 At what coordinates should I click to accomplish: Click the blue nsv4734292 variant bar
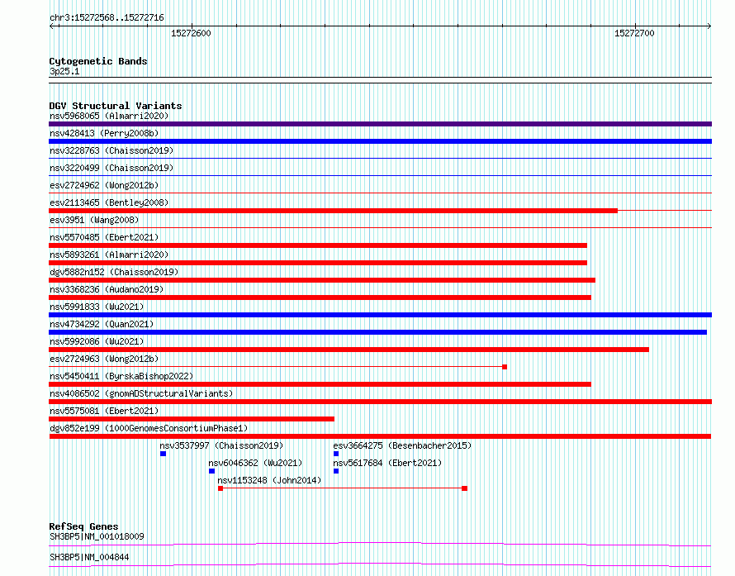pos(377,332)
